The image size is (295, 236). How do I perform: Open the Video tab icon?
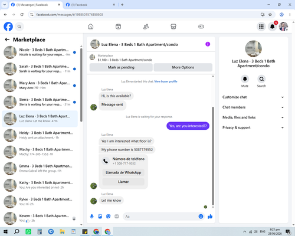(118, 27)
